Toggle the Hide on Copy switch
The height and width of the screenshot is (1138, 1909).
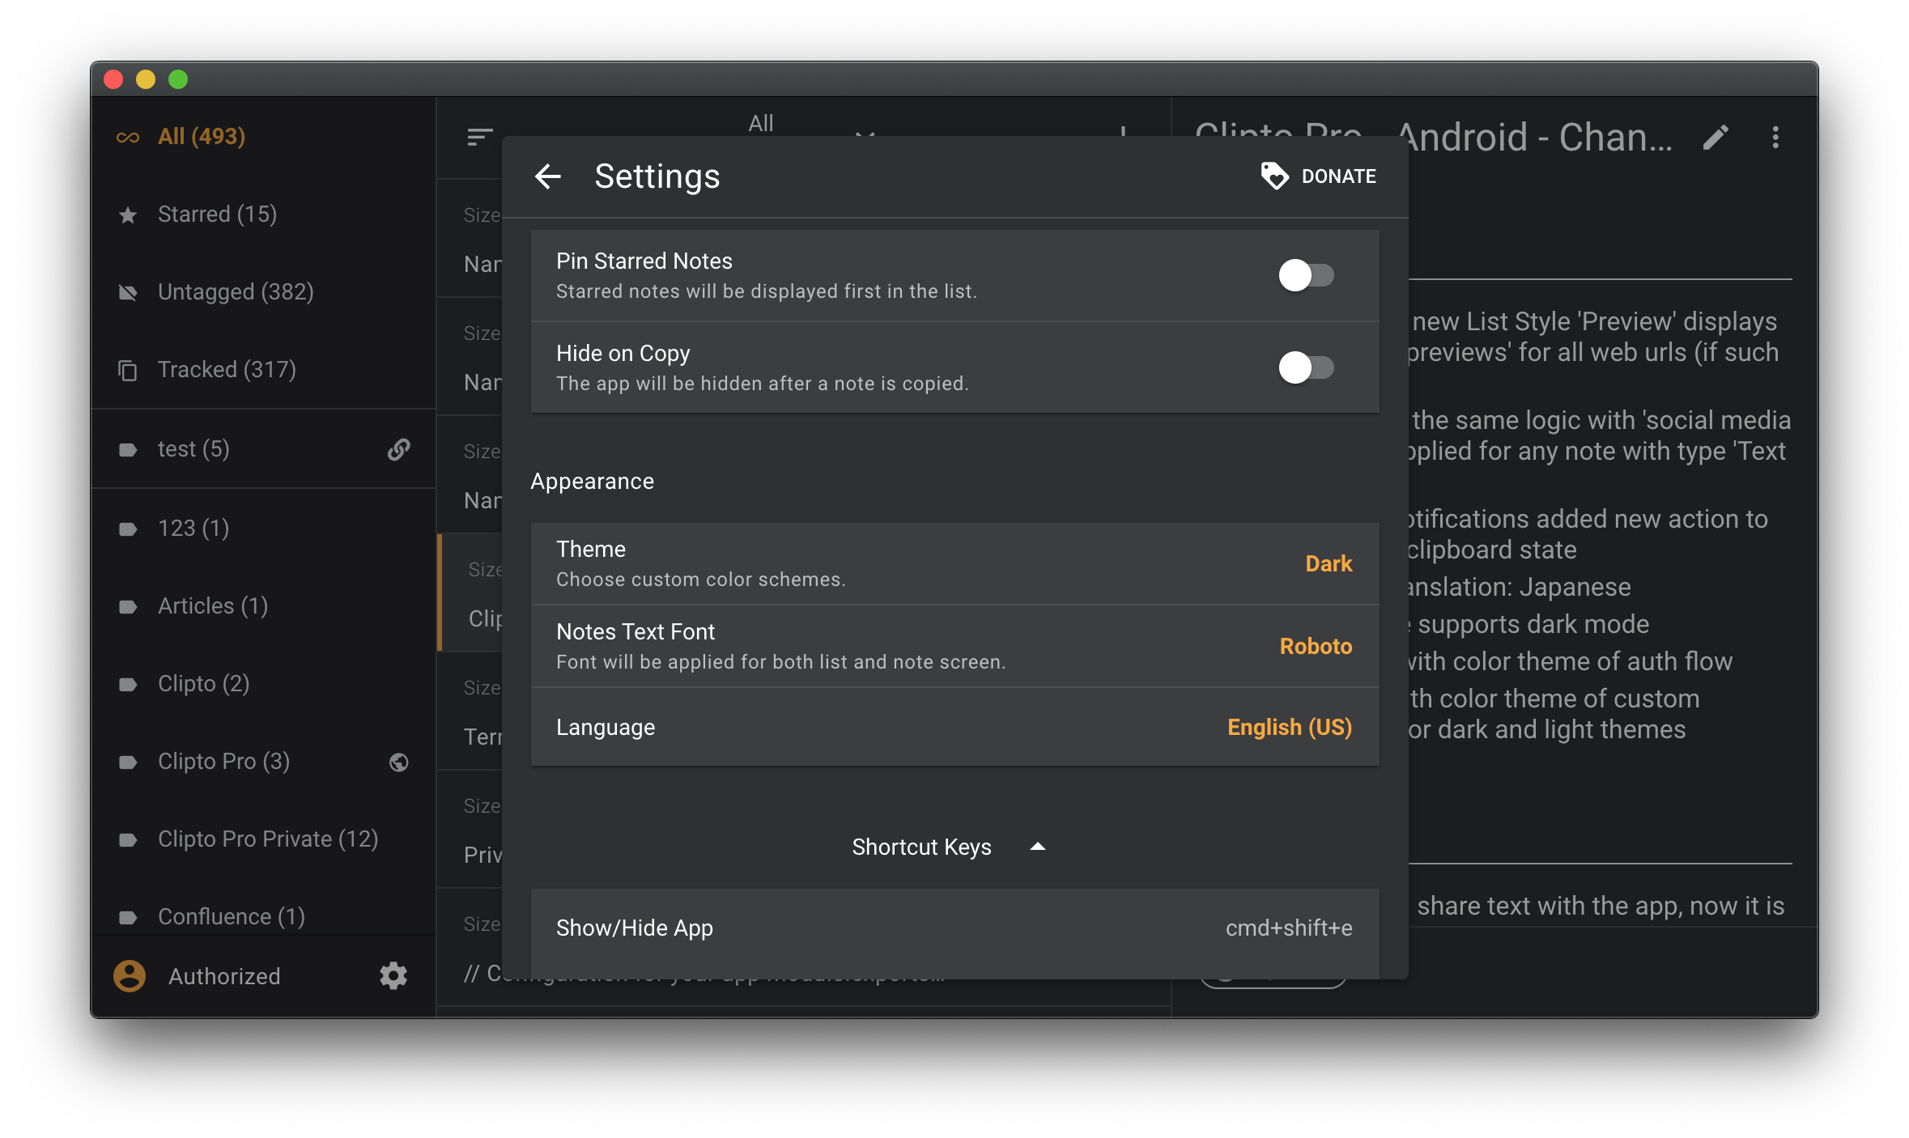tap(1305, 366)
